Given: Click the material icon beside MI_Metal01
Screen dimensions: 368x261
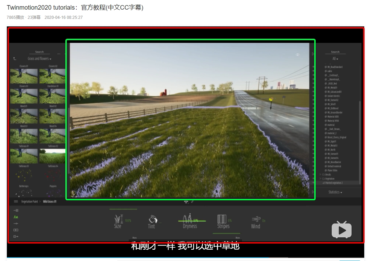Looking at the screenshot, I should [x=326, y=88].
